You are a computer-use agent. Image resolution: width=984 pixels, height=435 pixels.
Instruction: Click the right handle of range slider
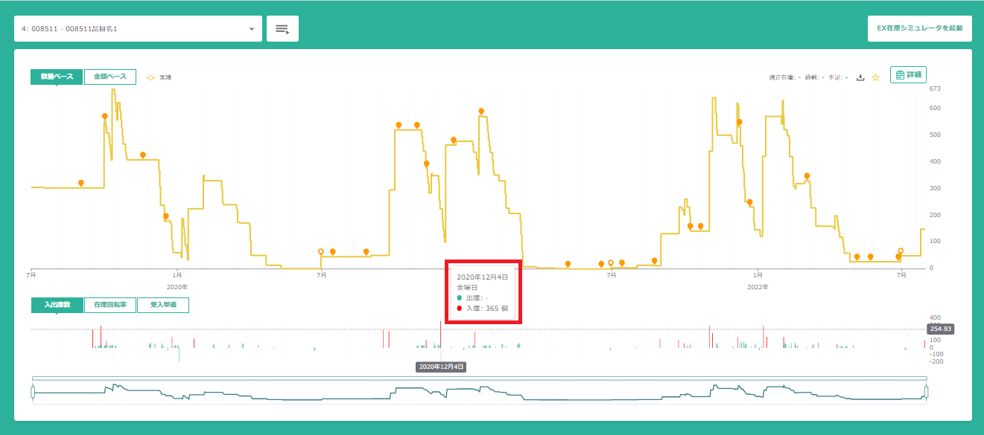927,392
